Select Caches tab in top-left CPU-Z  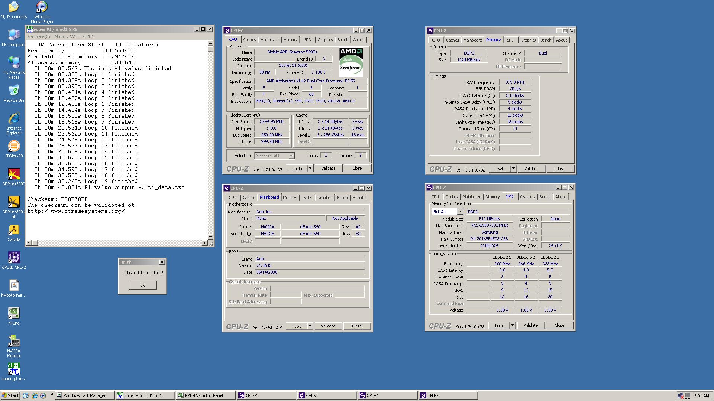(249, 40)
